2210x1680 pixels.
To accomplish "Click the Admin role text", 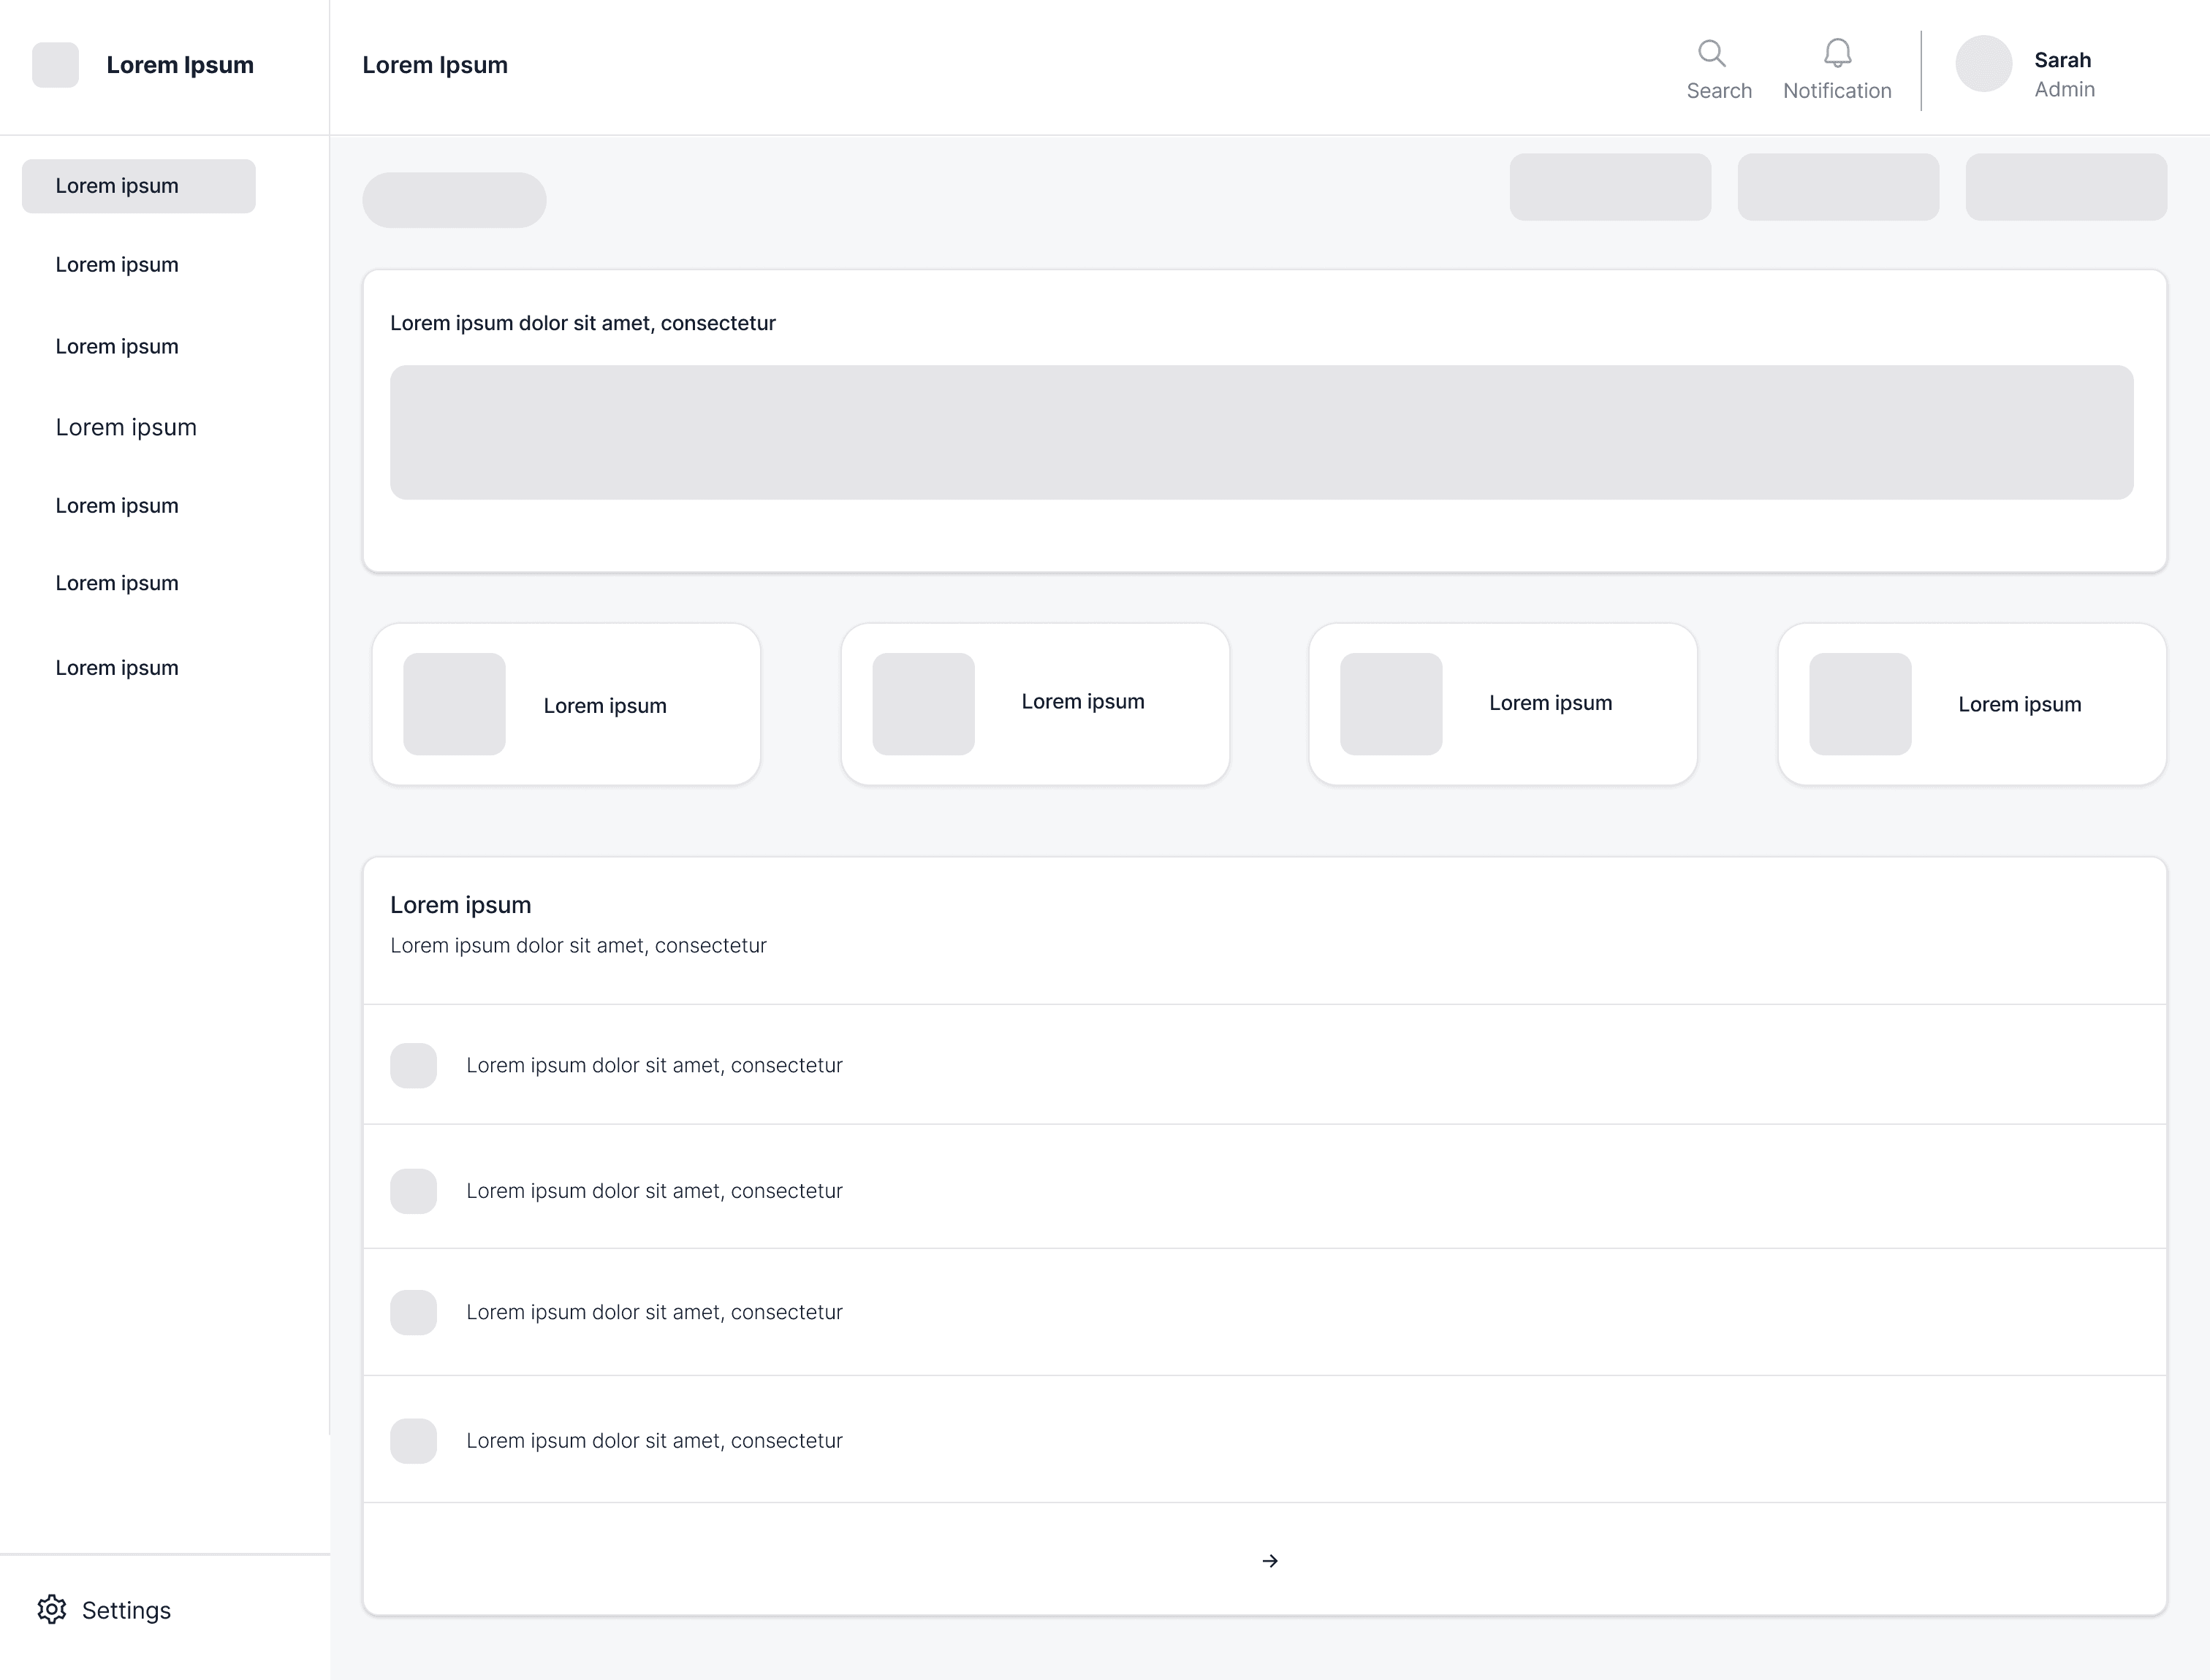I will point(2064,90).
